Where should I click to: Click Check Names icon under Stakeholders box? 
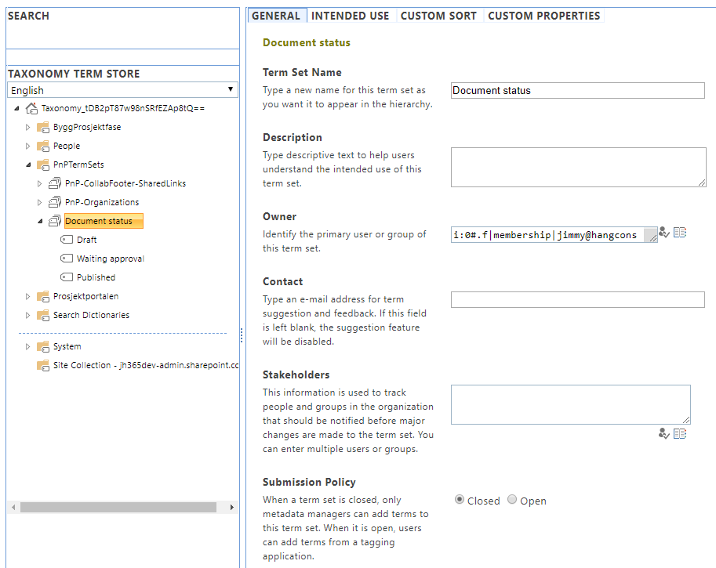pos(664,433)
